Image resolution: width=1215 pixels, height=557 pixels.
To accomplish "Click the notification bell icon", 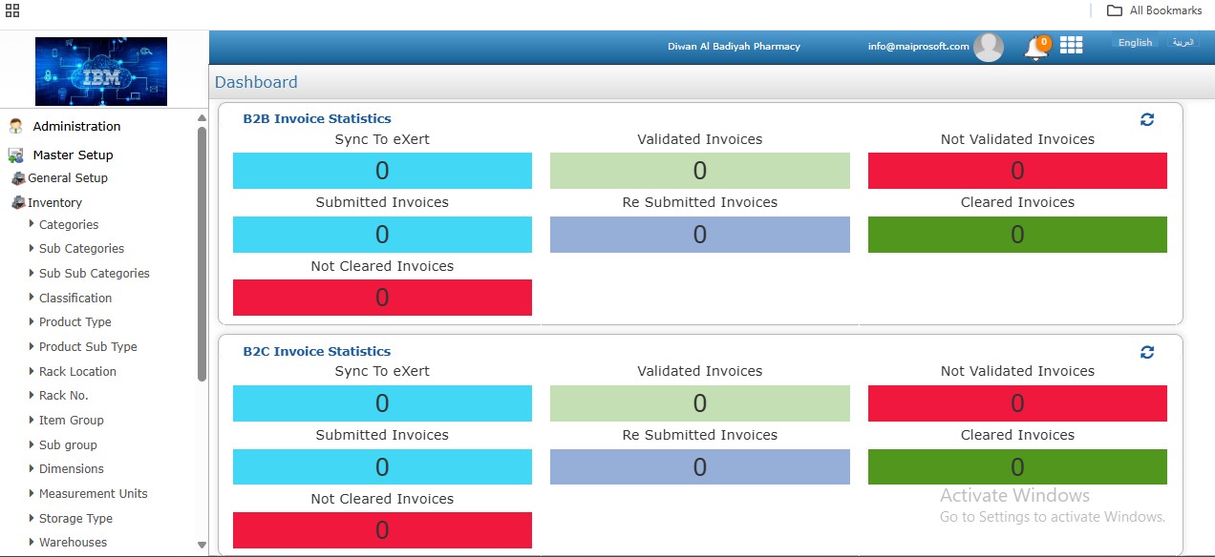I will (1034, 48).
